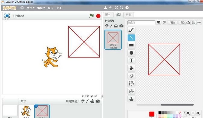Click the costume name field 造型1
This screenshot has height=118, width=203.
pyautogui.click(x=141, y=23)
